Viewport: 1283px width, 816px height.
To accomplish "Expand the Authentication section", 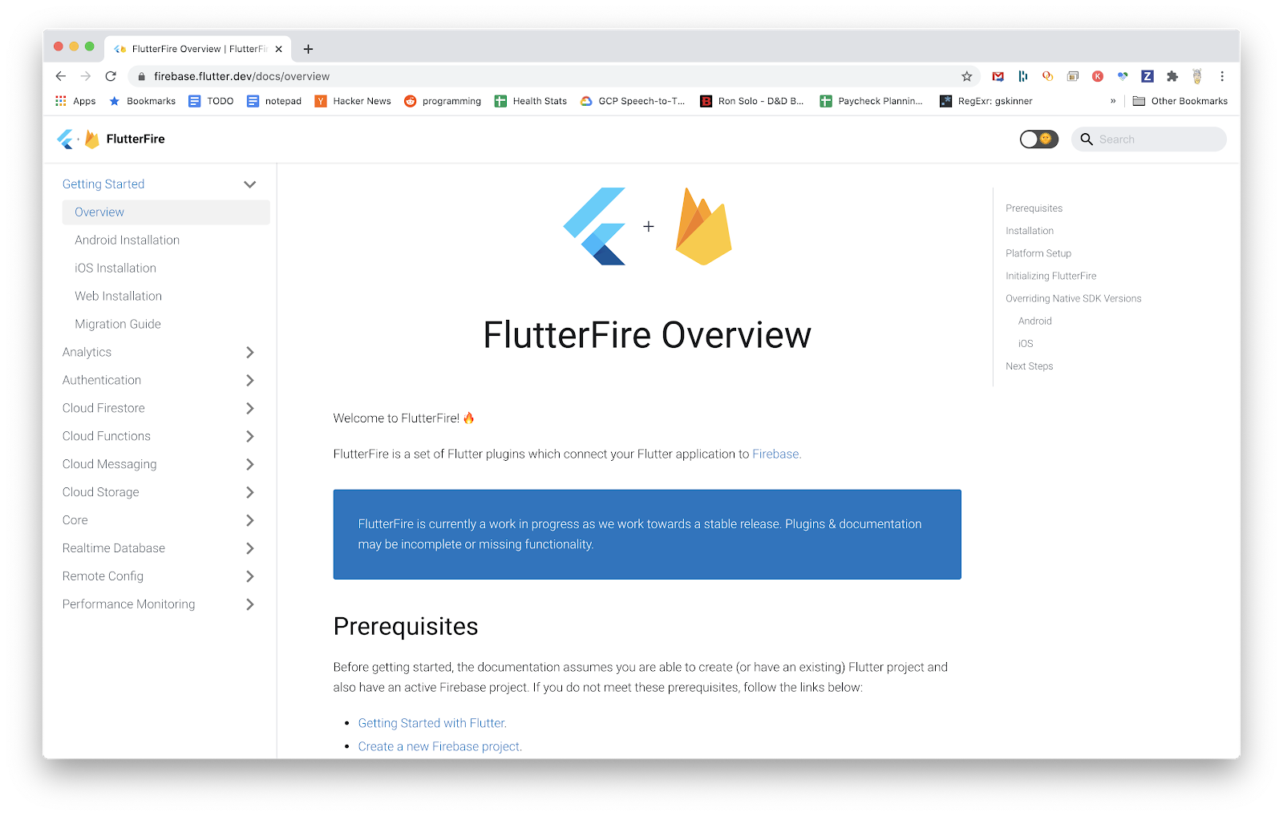I will (249, 381).
